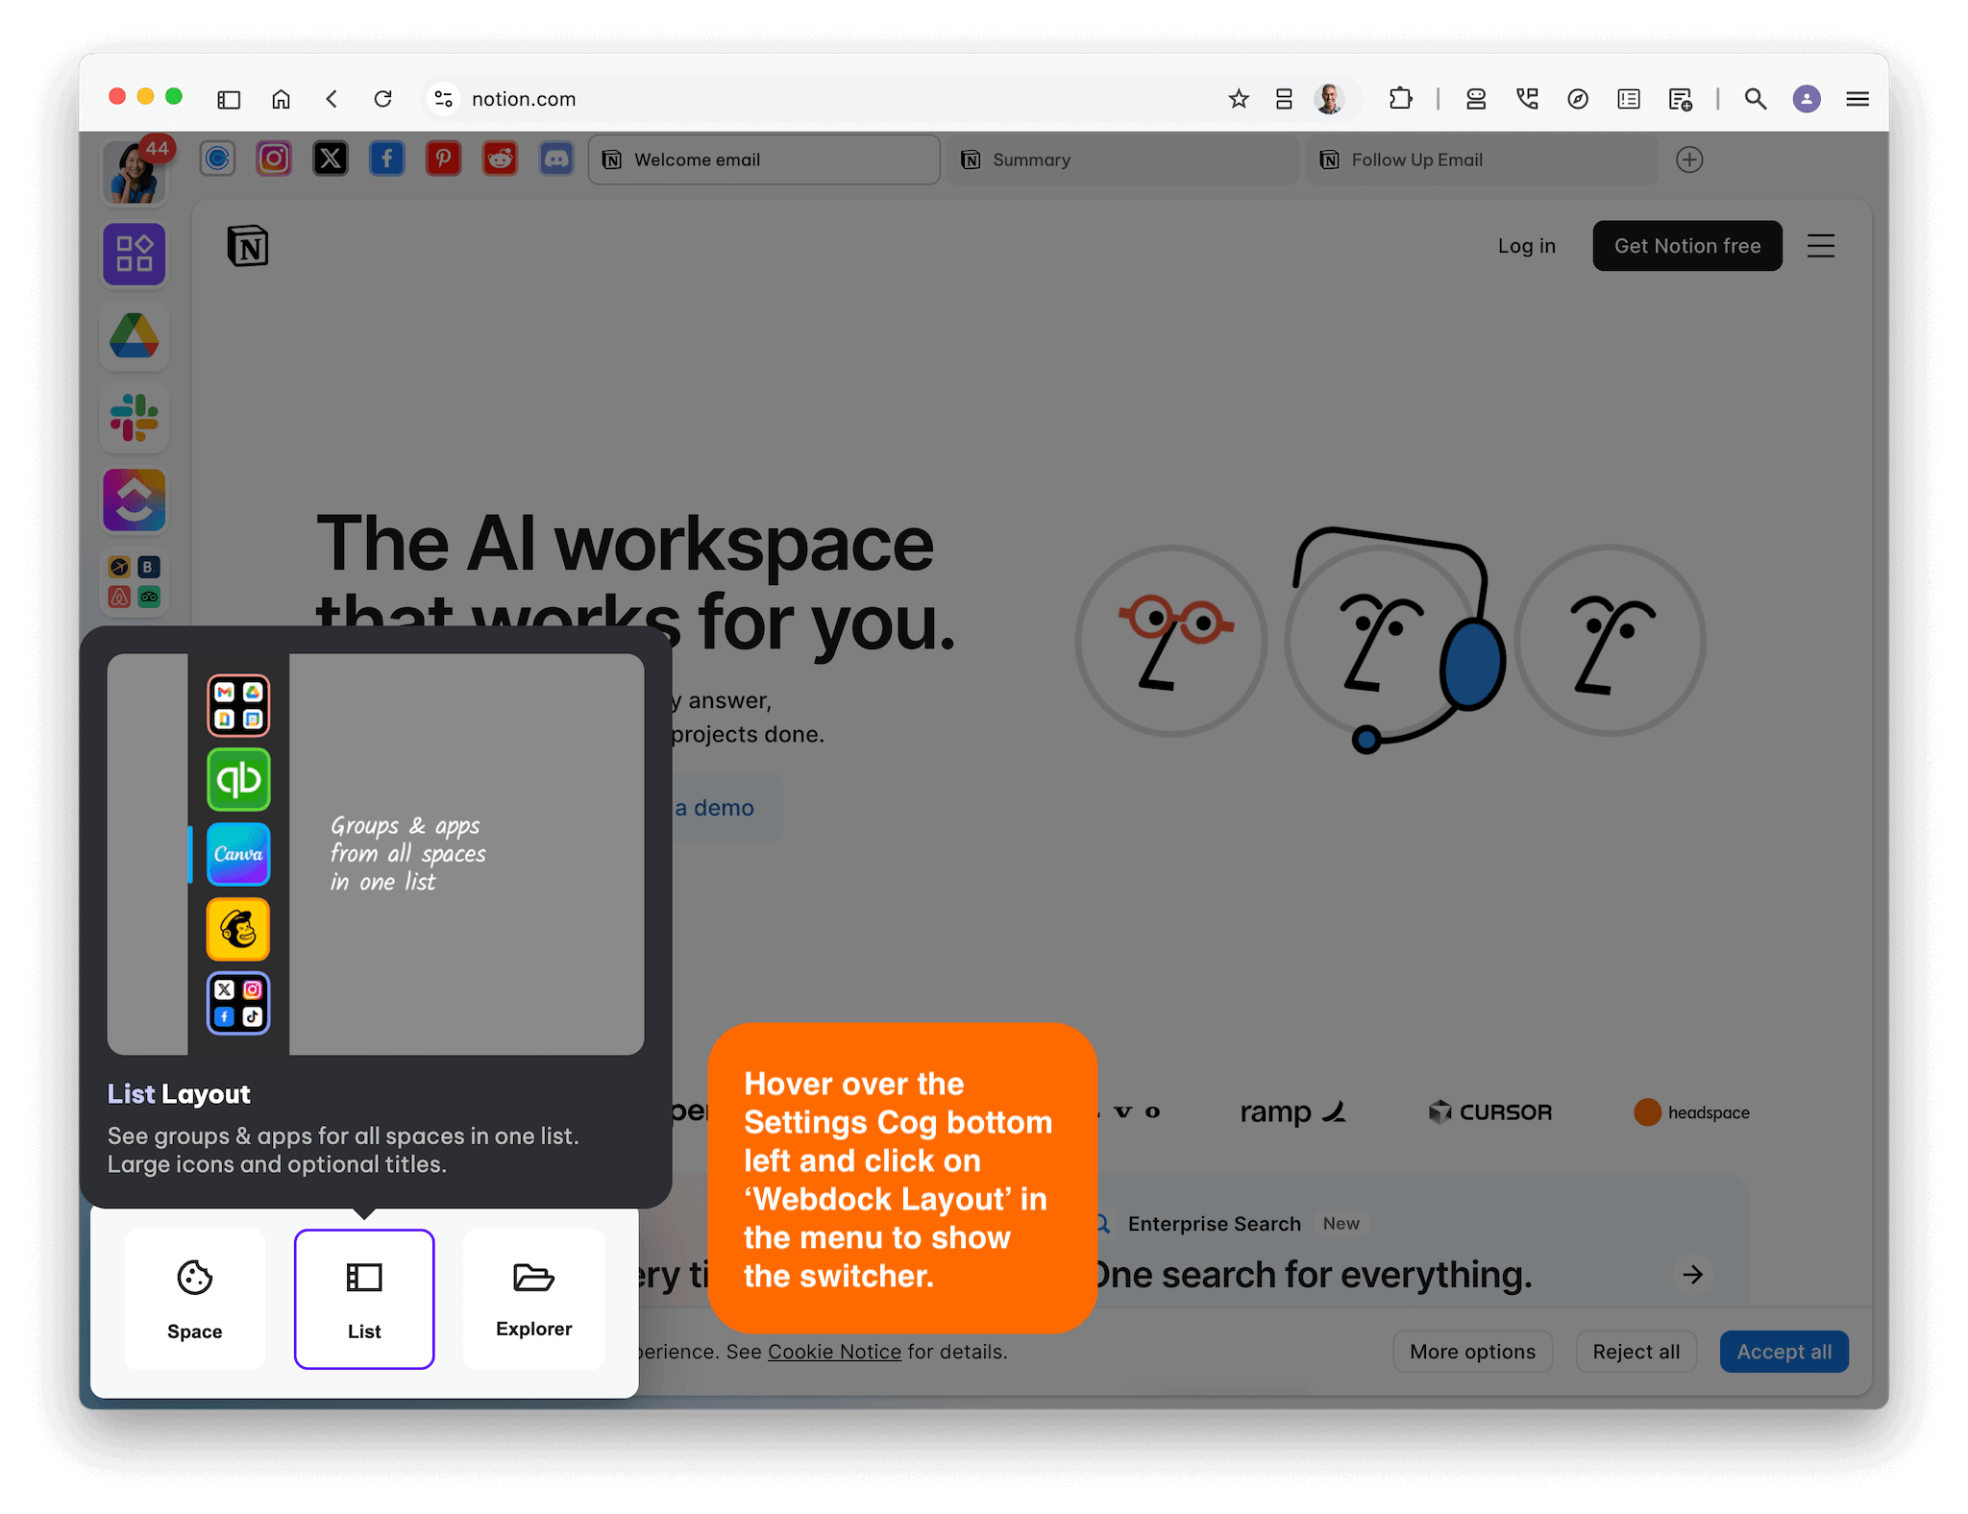Open the add note toolbar icon

point(1680,99)
